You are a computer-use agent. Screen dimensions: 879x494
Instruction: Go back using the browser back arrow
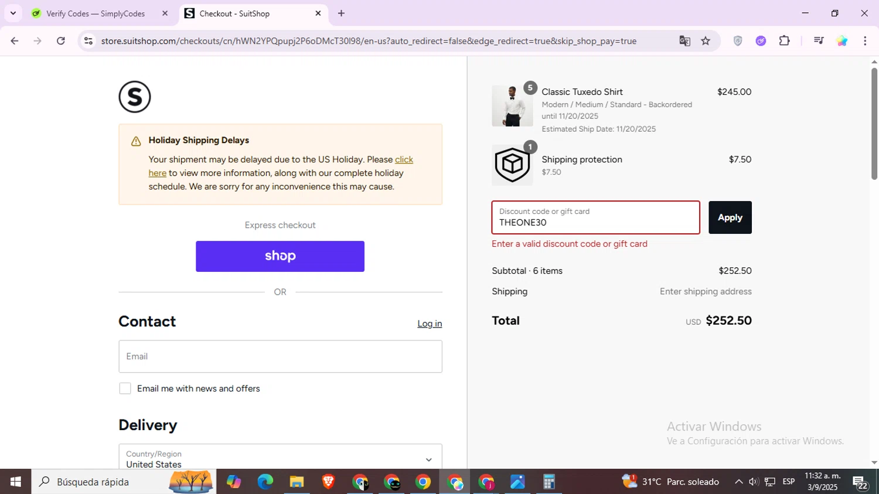[x=15, y=41]
